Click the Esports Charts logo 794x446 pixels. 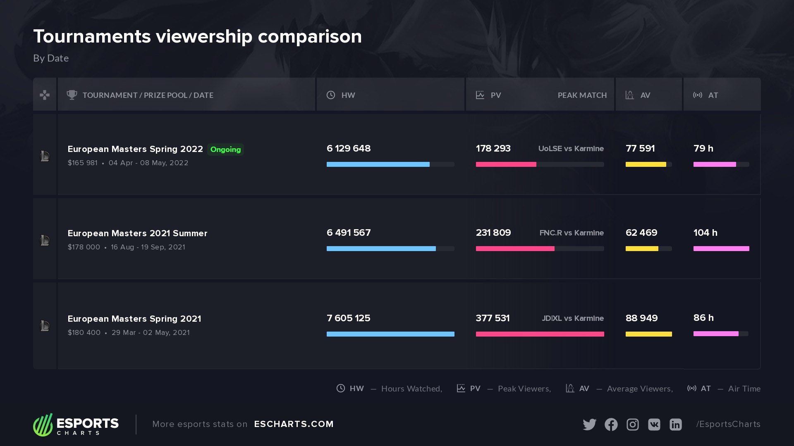coord(76,425)
